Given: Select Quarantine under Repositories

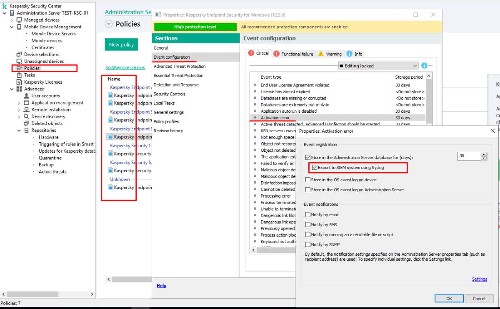Looking at the screenshot, I should (x=50, y=158).
